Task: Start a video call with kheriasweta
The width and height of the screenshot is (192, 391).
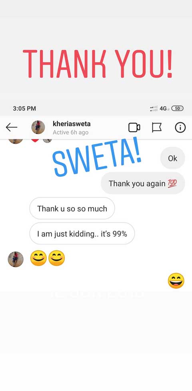Action: (x=134, y=127)
